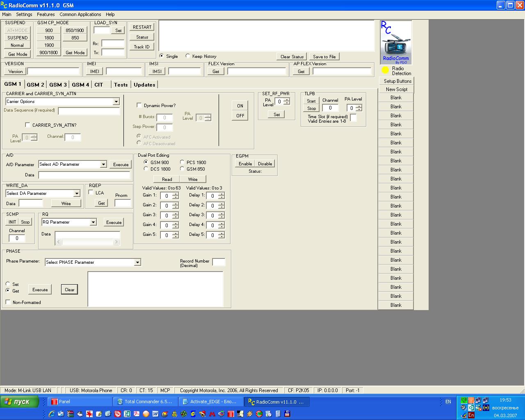Open the Features menu

46,14
